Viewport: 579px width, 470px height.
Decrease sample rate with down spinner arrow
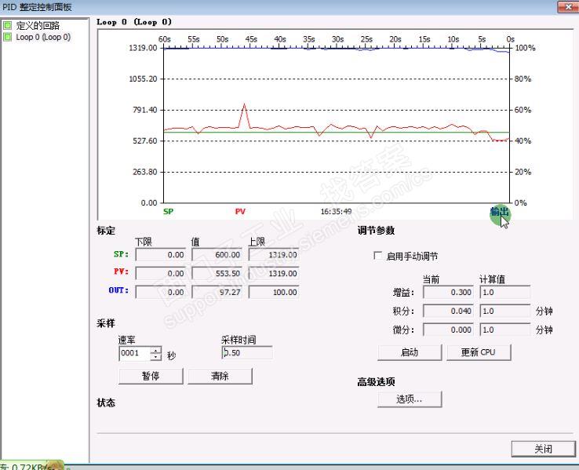click(x=156, y=357)
